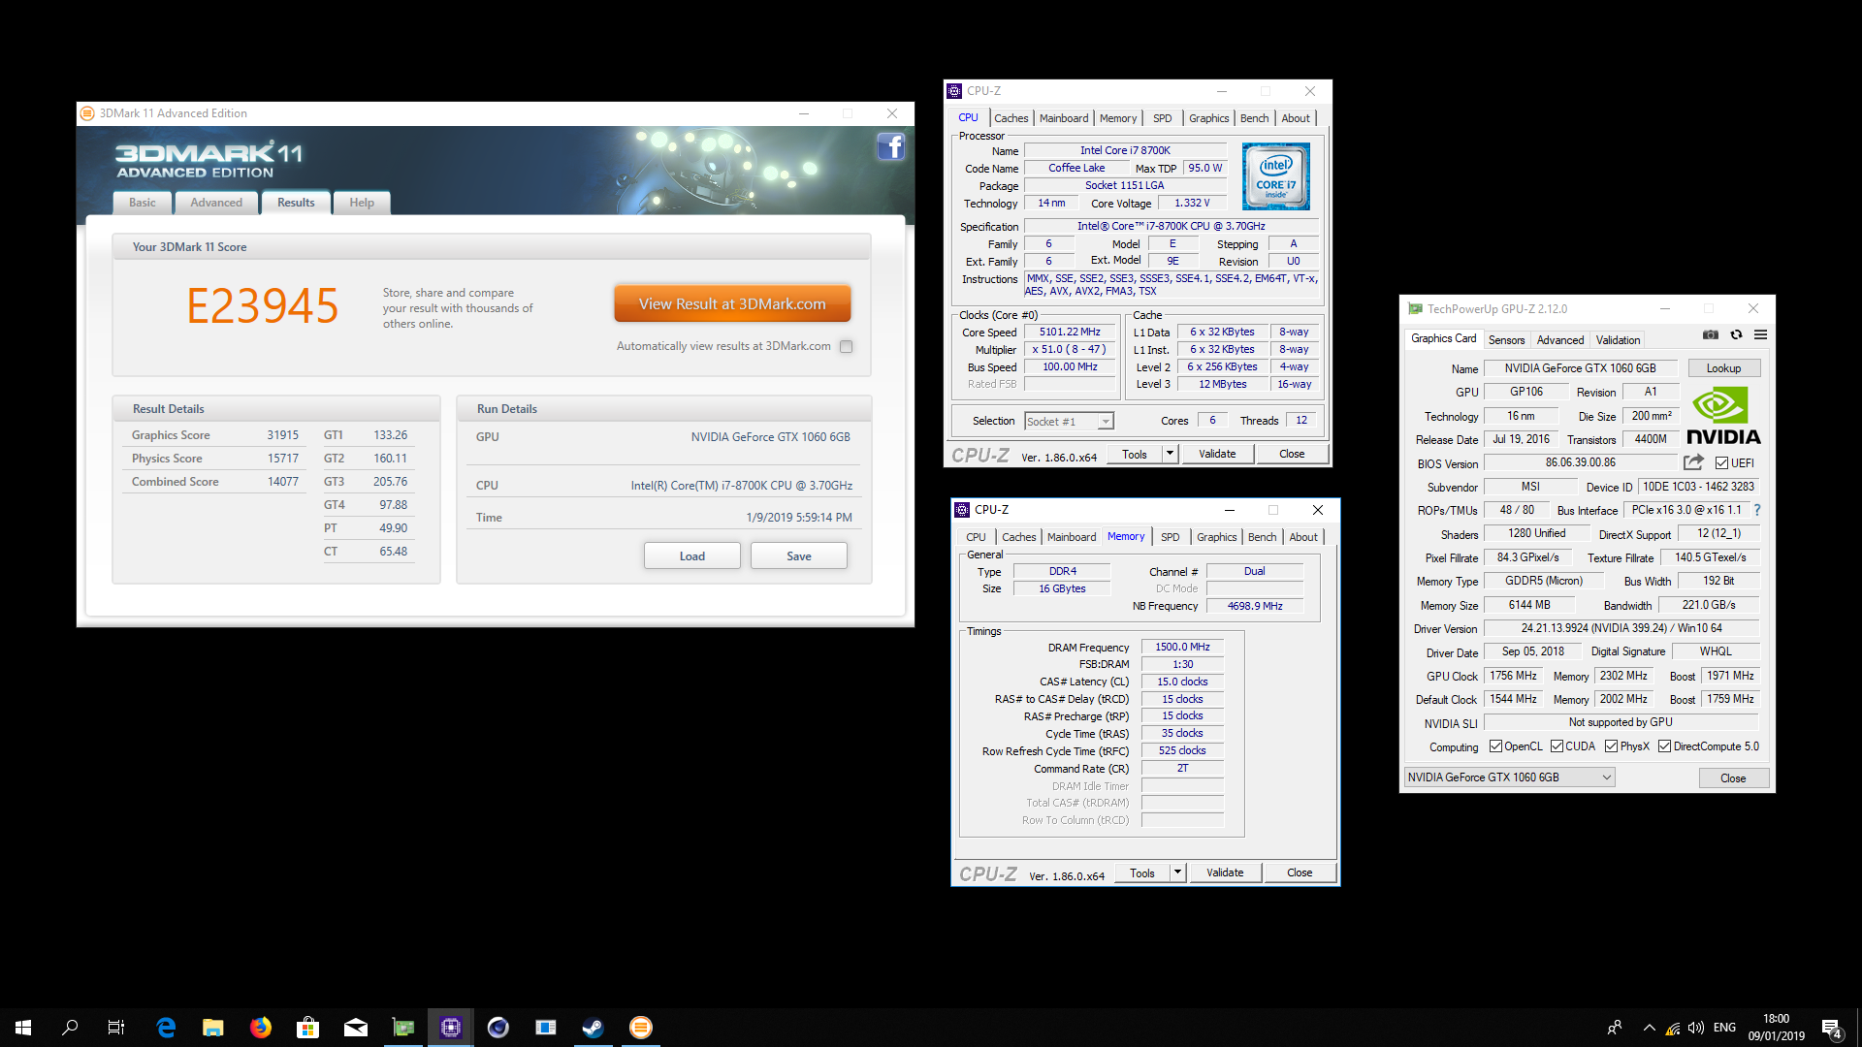Open the Help tab in 3DMark 11
The height and width of the screenshot is (1047, 1862).
point(362,203)
